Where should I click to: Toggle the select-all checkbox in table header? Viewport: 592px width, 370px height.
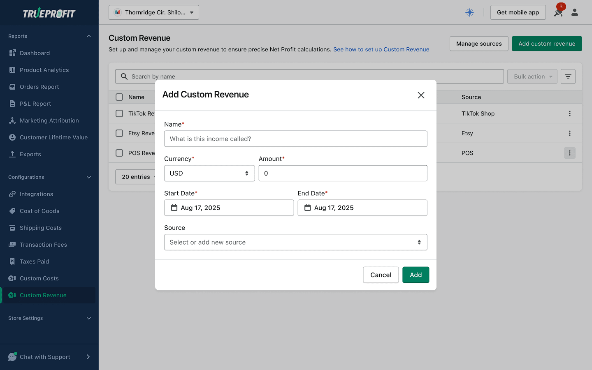coord(119,97)
